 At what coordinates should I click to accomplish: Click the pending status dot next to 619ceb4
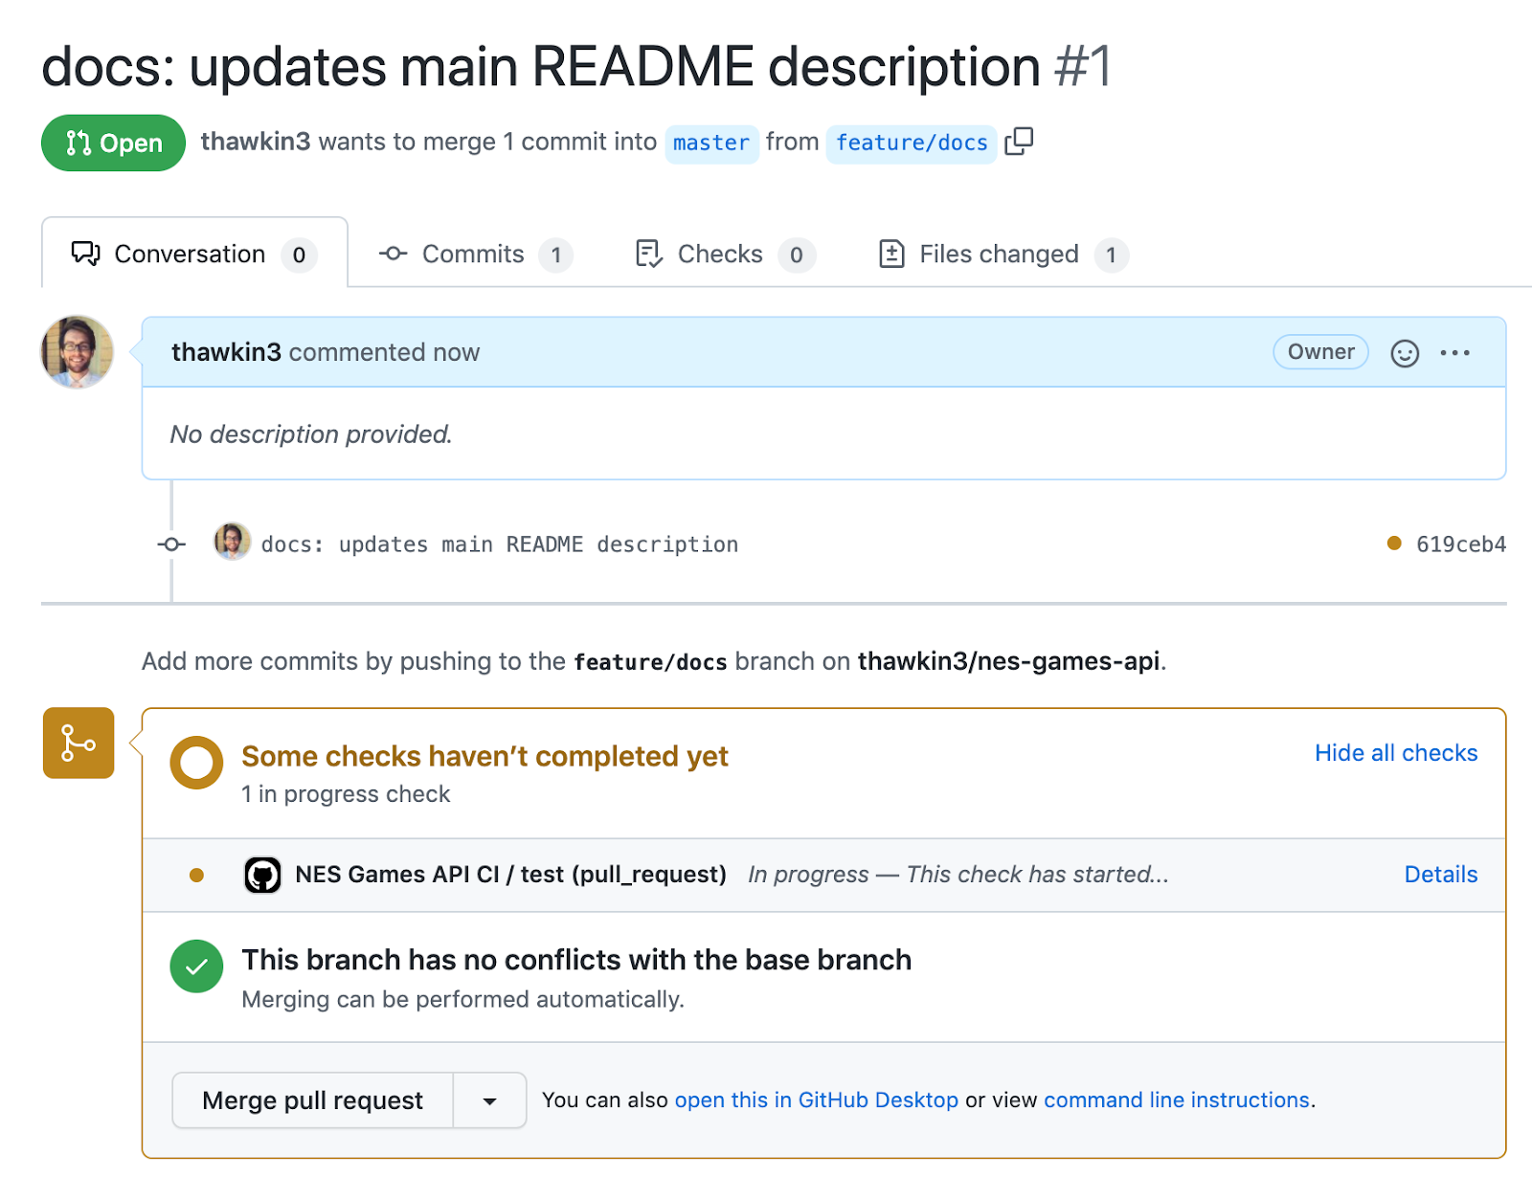pos(1394,544)
